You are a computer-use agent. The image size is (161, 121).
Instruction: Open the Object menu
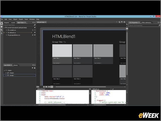pyautogui.click(x=15, y=19)
